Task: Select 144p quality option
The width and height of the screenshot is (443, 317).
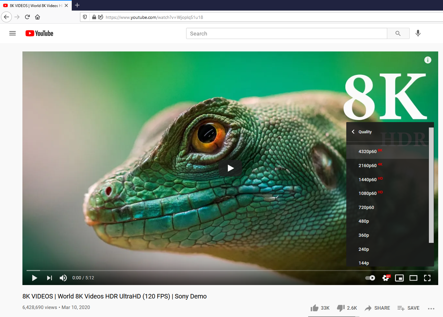Action: click(x=388, y=262)
